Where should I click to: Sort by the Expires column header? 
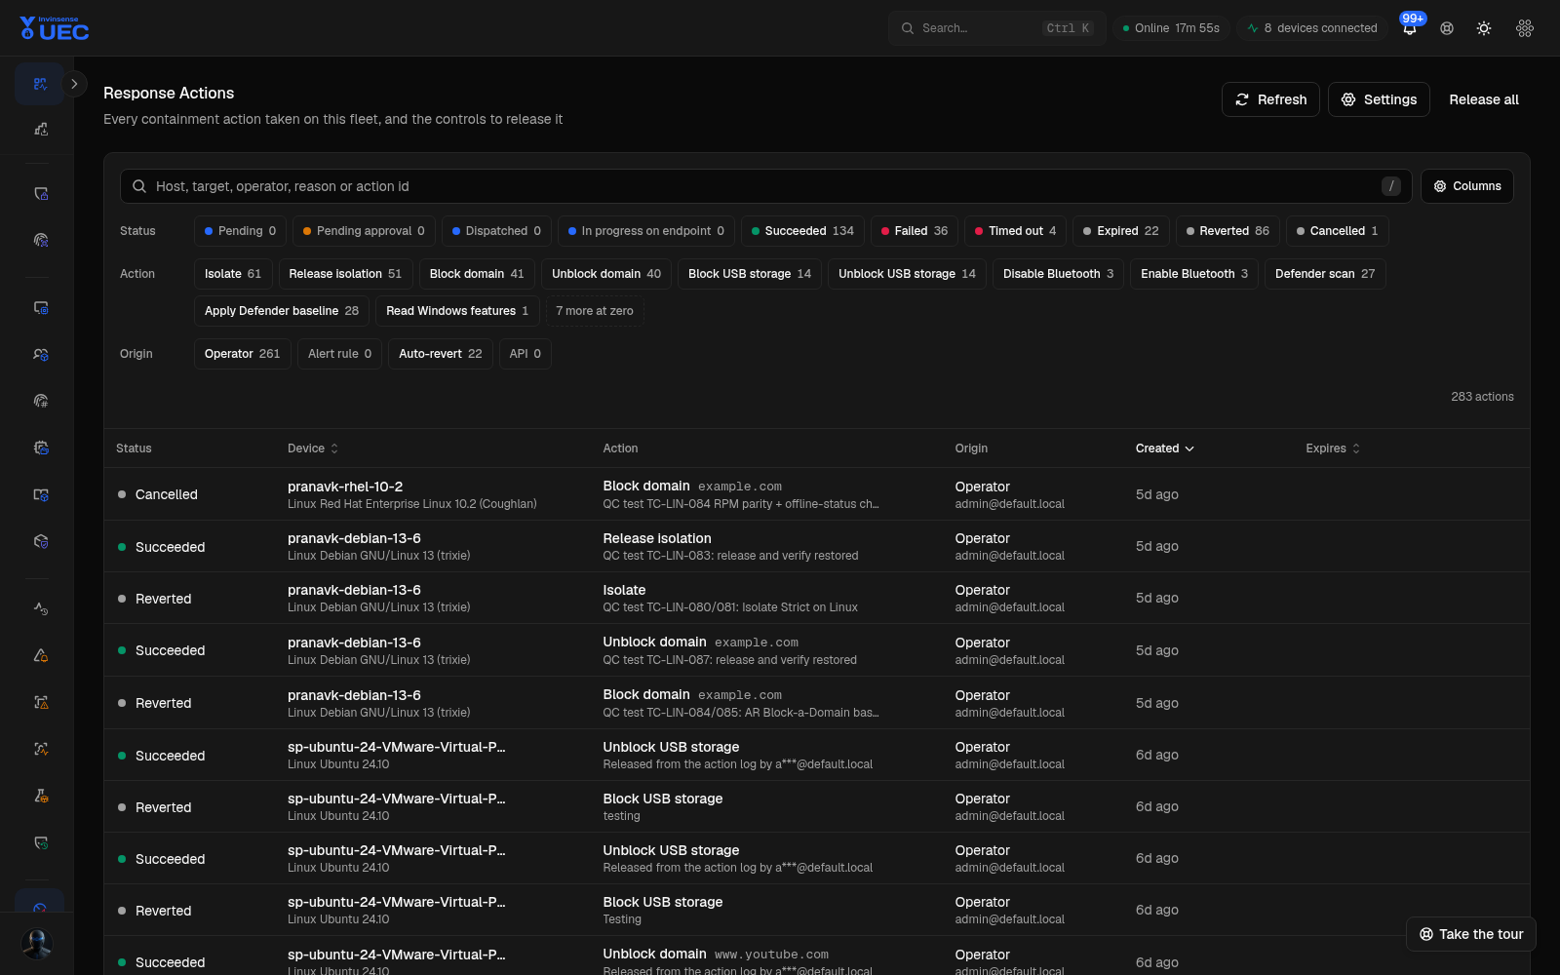click(x=1333, y=448)
